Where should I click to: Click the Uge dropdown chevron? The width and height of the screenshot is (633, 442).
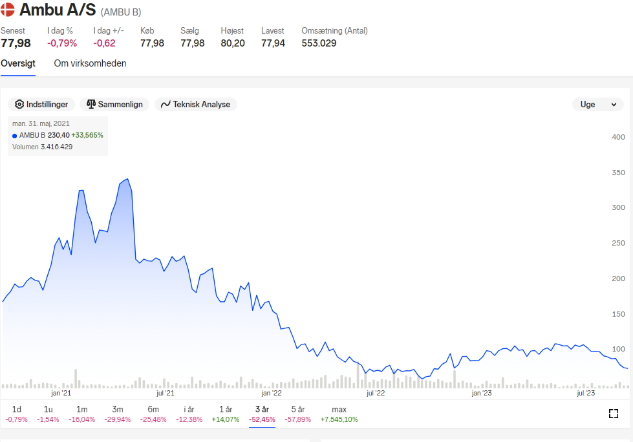(x=614, y=105)
